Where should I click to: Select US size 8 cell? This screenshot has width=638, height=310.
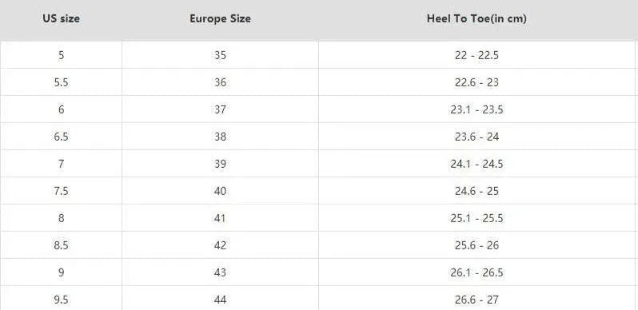tap(61, 218)
